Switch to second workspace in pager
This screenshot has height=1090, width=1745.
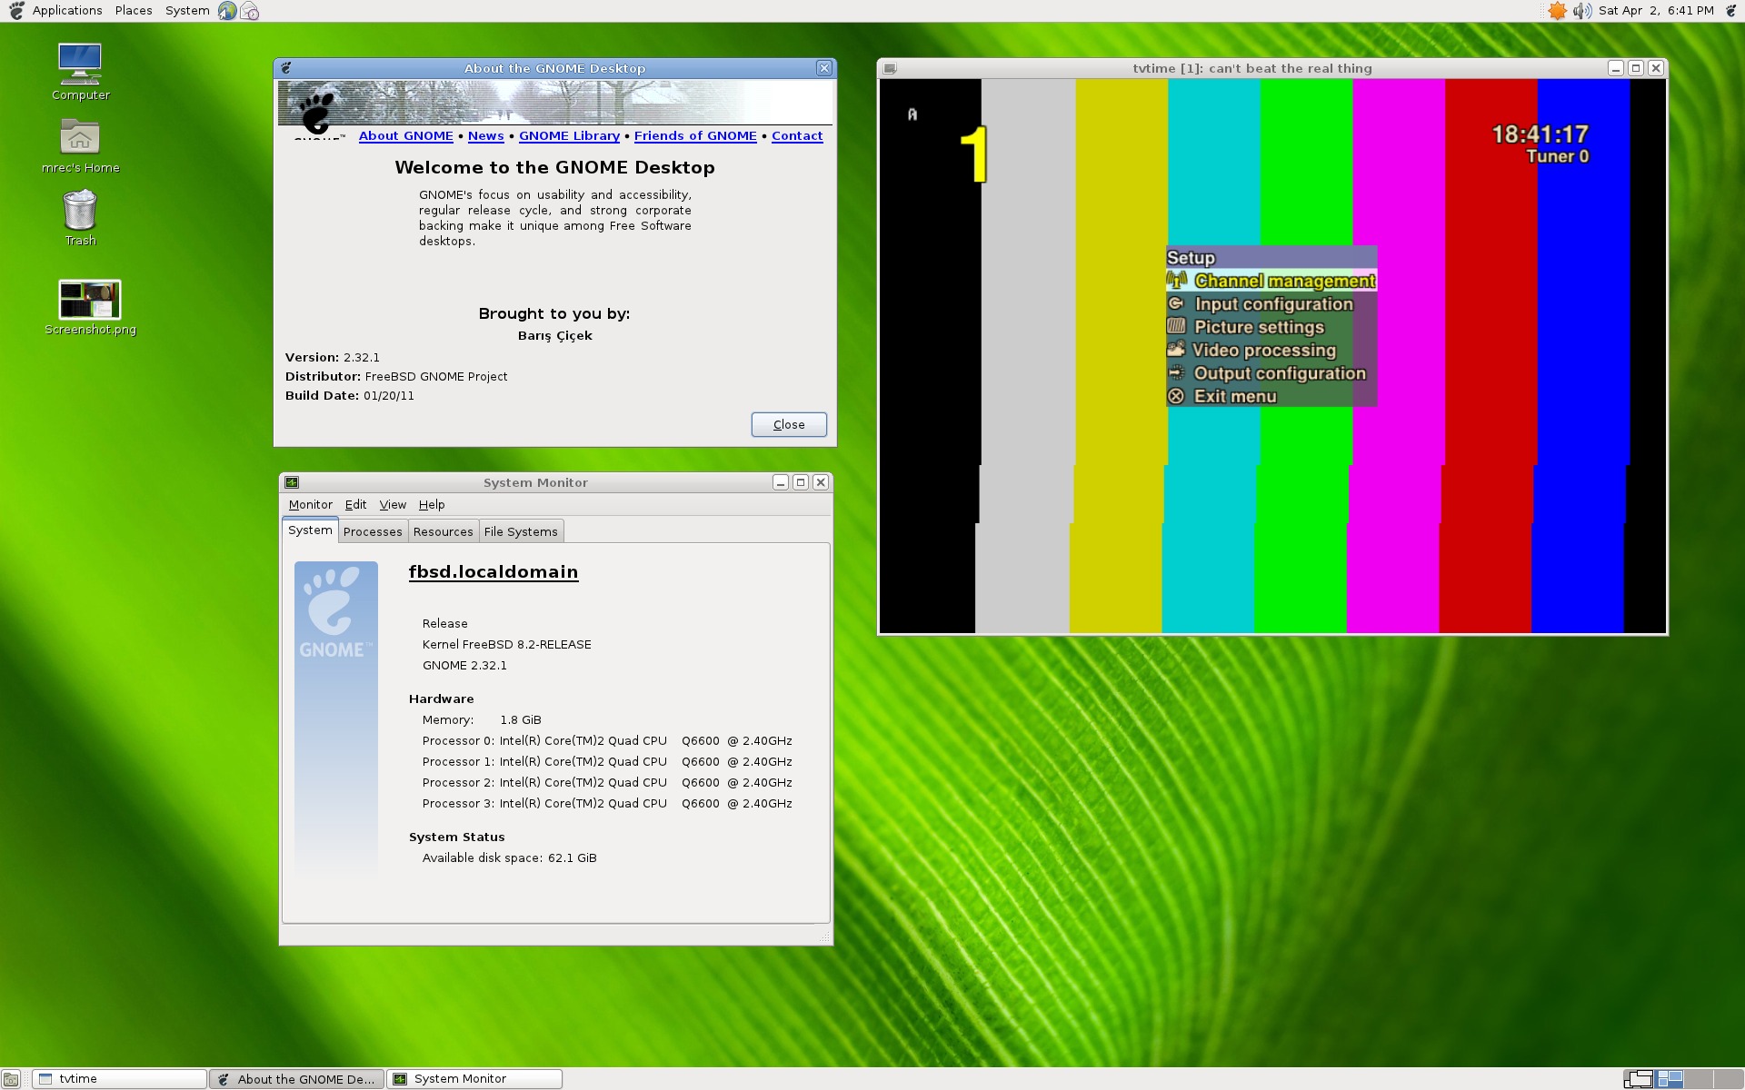(x=1670, y=1079)
